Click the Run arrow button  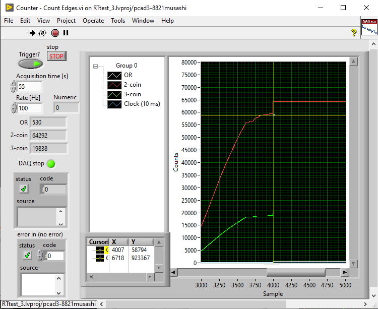tap(31, 33)
